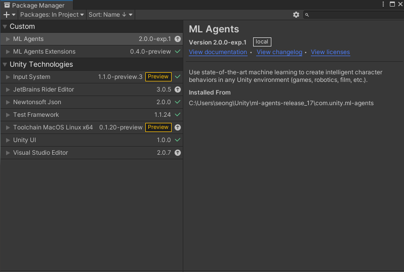The width and height of the screenshot is (404, 272).
Task: Expand JetBrains Rider Editor versions arrow
Action: 8,89
